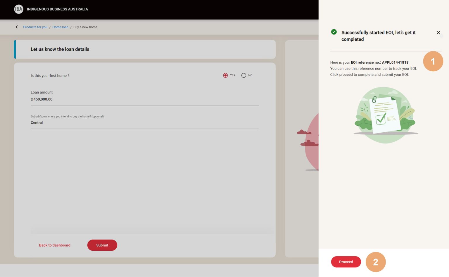
Task: Click the IBA logo icon
Action: [x=19, y=9]
